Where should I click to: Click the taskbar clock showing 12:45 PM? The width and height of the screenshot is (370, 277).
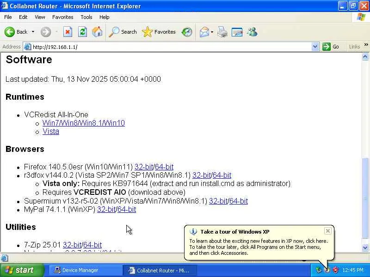pyautogui.click(x=353, y=270)
